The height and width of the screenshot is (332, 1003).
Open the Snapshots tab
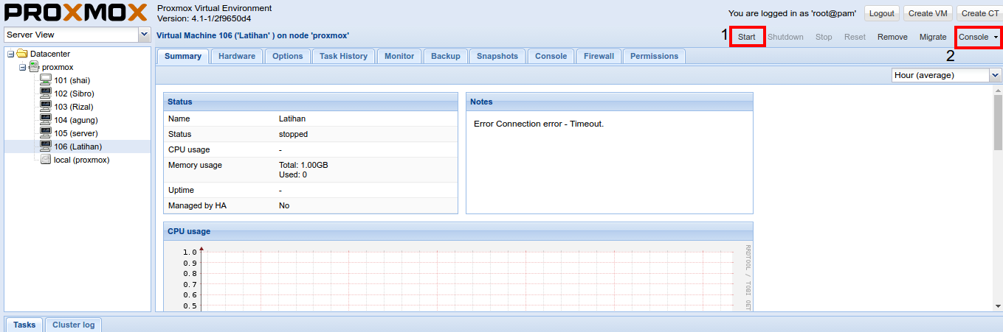click(497, 56)
